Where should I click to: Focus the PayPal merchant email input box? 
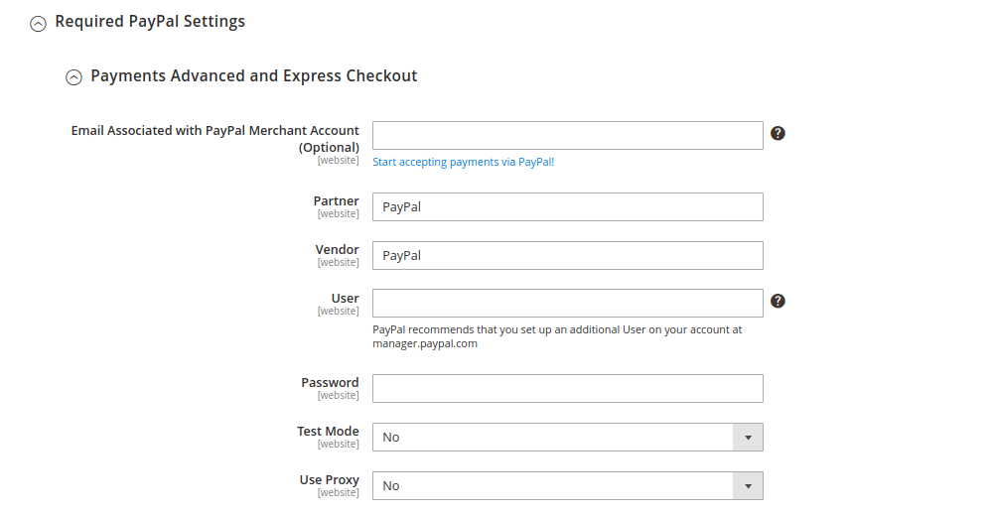point(567,136)
